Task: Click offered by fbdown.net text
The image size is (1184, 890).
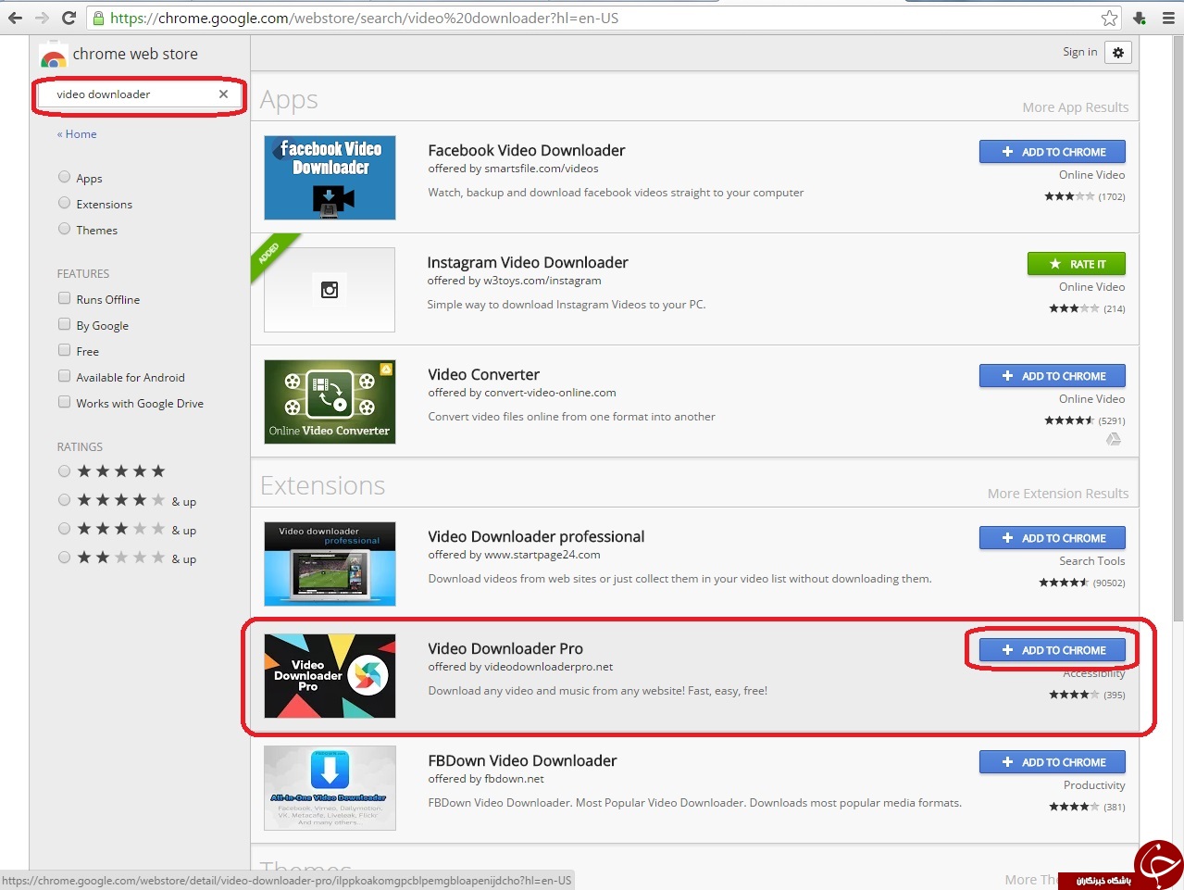Action: [486, 779]
